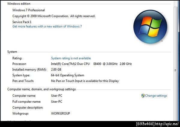Click the 'User-PC' value beside Computer name
The image size is (180, 127).
click(57, 95)
